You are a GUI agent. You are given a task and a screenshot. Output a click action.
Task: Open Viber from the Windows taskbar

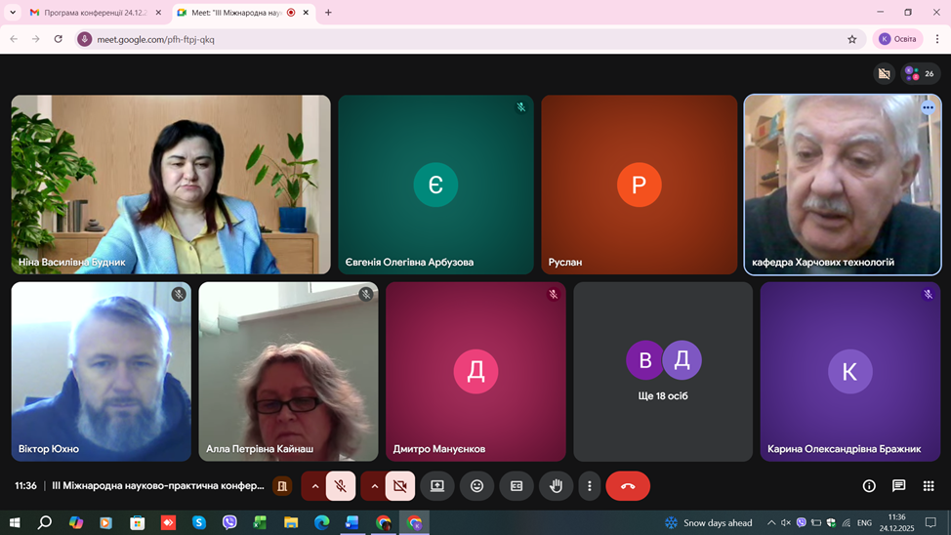tap(229, 523)
